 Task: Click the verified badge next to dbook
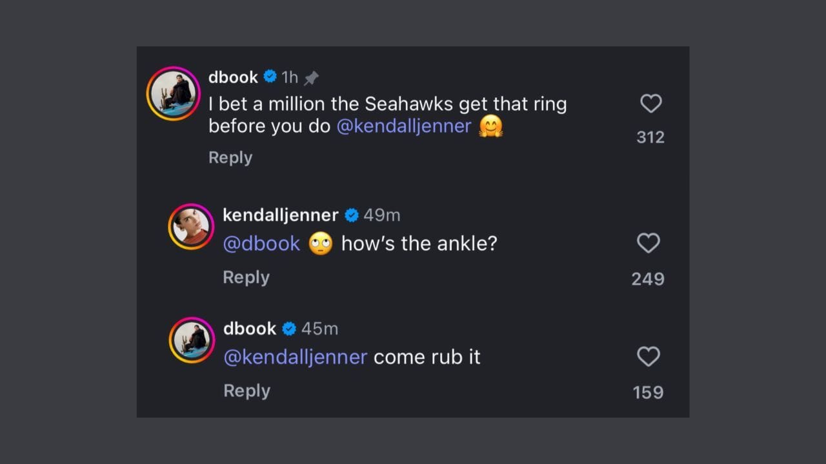268,76
